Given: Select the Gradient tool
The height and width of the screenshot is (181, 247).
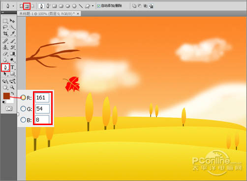Looking at the screenshot, I should (x=12, y=53).
